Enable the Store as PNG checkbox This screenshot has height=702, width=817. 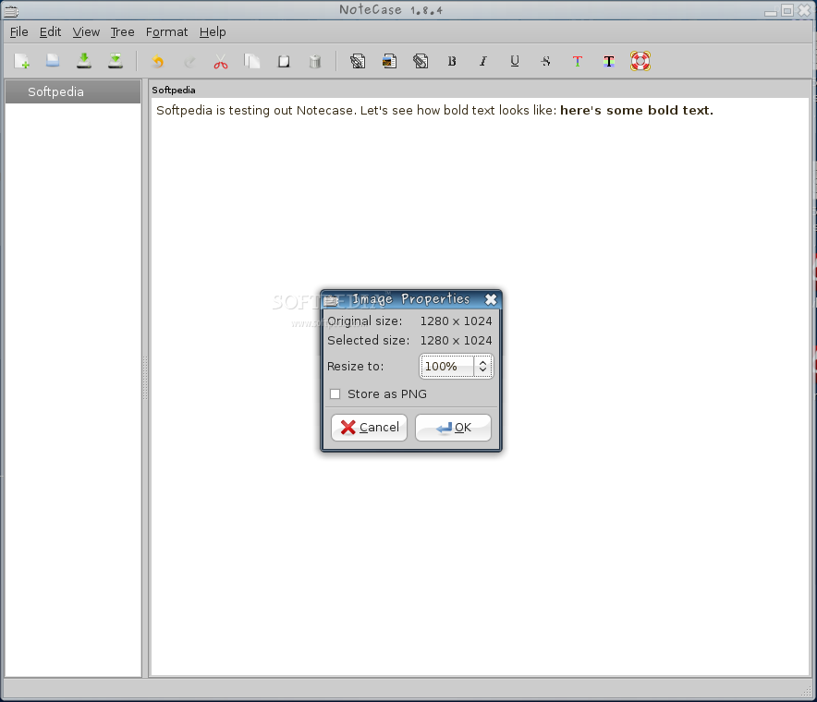tap(335, 393)
